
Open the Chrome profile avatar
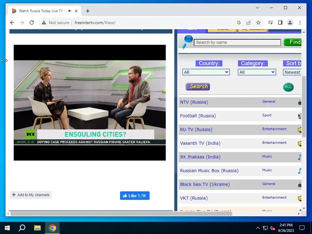(290, 23)
